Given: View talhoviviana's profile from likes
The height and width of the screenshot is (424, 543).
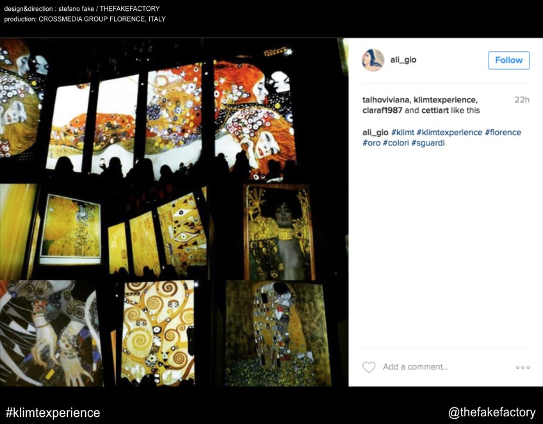Looking at the screenshot, I should coord(385,100).
